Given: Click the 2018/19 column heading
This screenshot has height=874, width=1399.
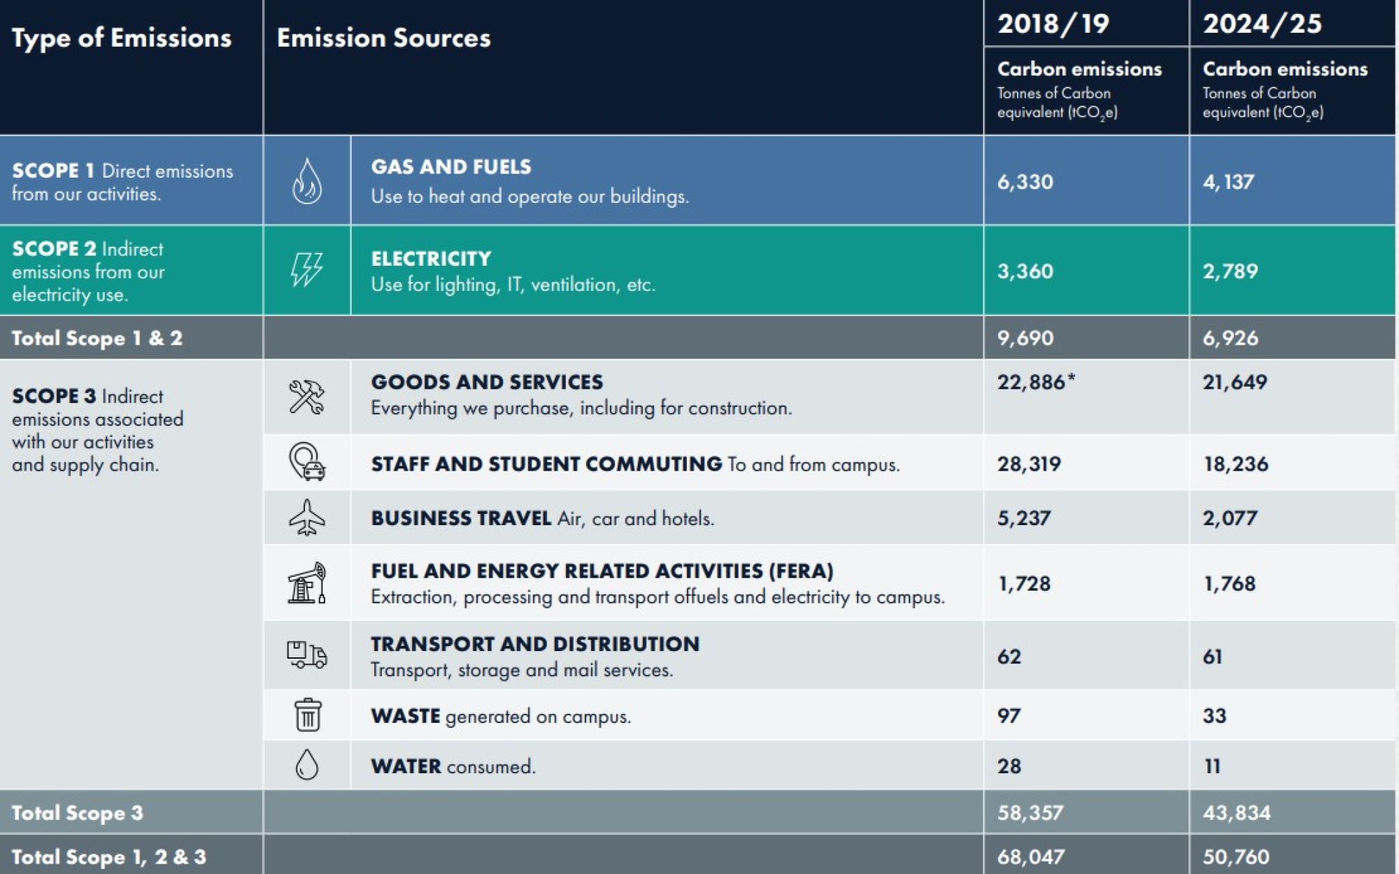Looking at the screenshot, I should (x=1053, y=24).
